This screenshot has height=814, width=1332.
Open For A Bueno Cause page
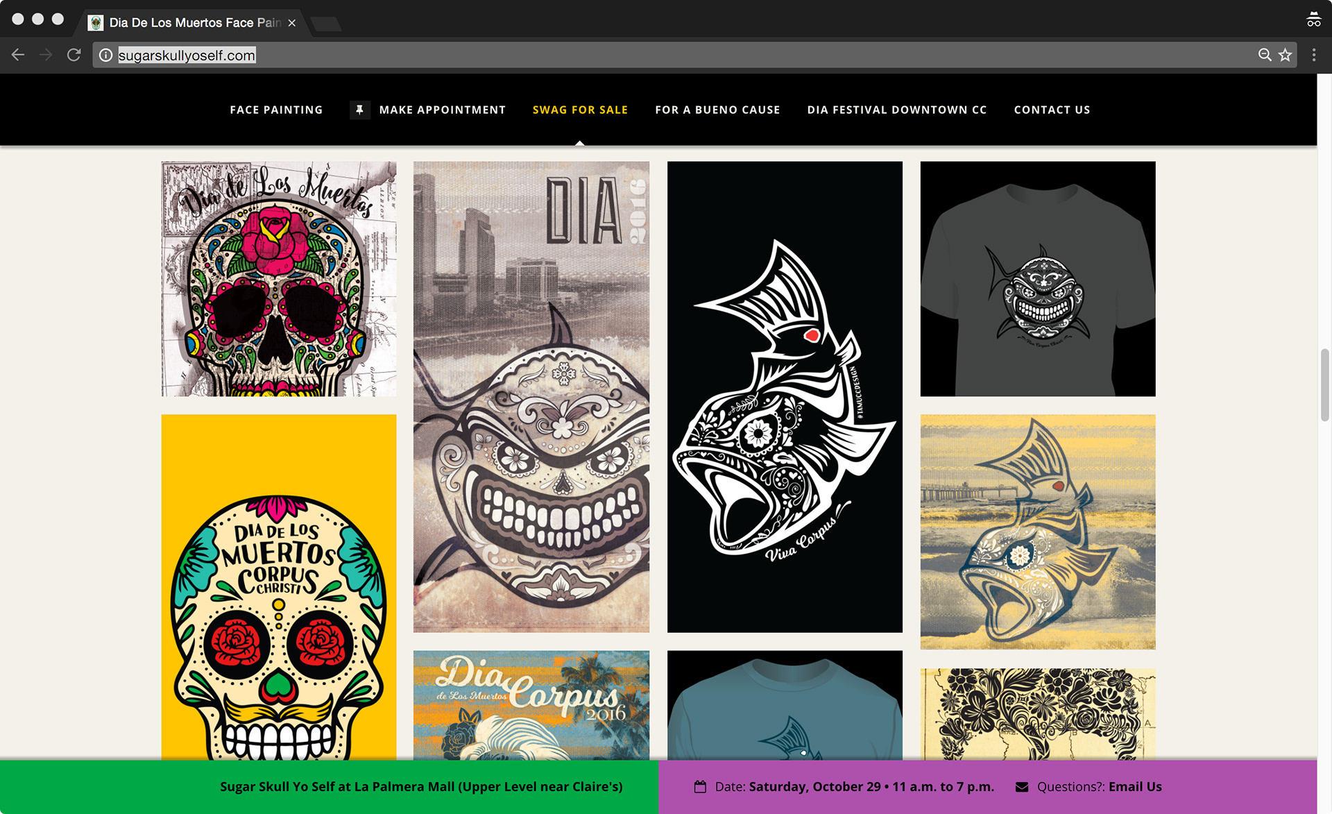click(x=717, y=110)
